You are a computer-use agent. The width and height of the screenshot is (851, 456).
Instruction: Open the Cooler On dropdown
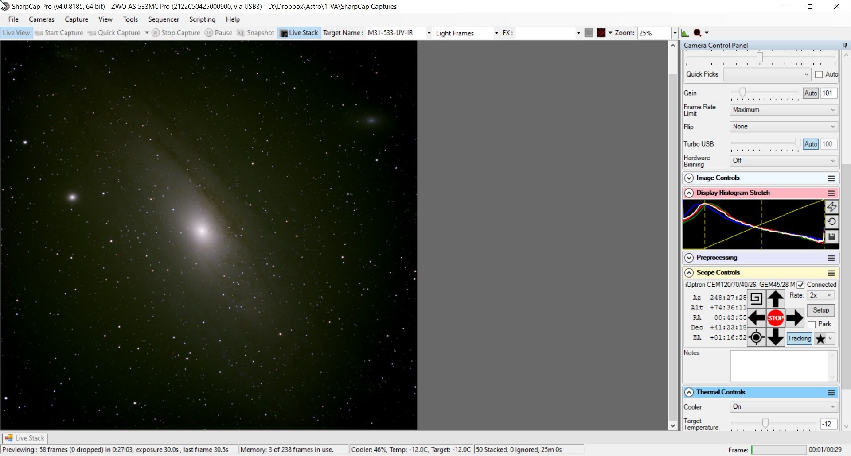coord(784,407)
